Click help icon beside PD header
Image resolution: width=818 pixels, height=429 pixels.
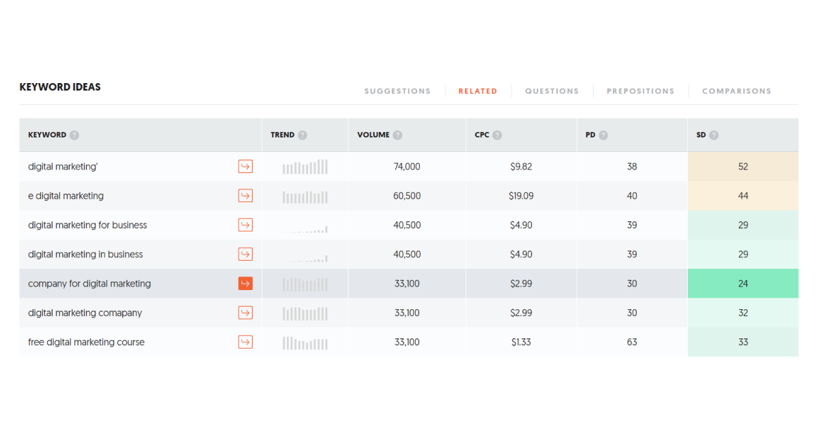click(603, 135)
